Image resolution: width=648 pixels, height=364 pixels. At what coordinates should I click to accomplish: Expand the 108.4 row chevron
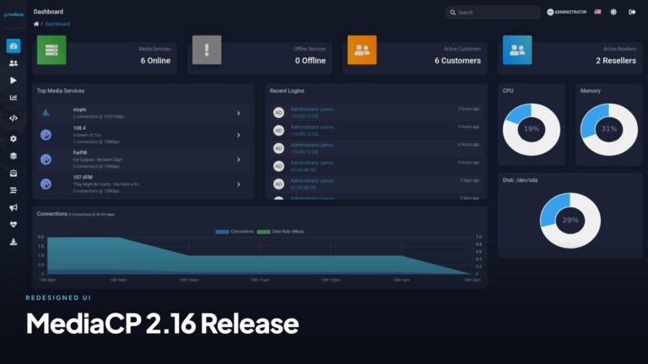(x=239, y=135)
